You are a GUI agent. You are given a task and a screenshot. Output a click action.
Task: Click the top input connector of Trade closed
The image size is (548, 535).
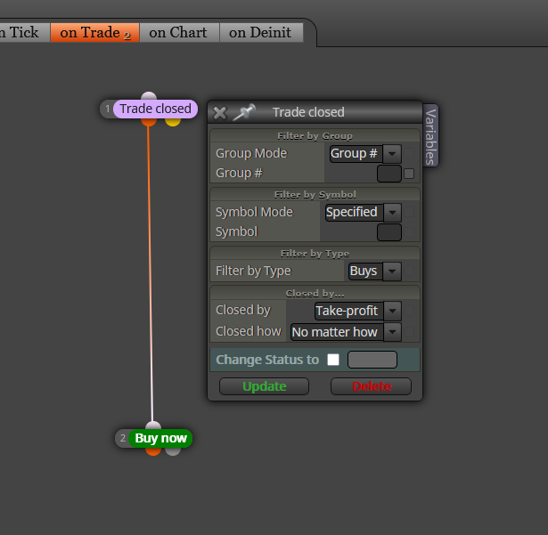149,96
